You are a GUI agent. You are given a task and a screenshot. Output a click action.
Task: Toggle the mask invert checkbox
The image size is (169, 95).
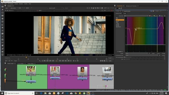(x=156, y=53)
